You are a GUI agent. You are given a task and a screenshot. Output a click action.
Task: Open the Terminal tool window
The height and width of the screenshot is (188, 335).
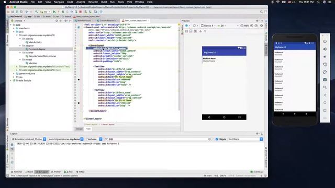click(17, 172)
